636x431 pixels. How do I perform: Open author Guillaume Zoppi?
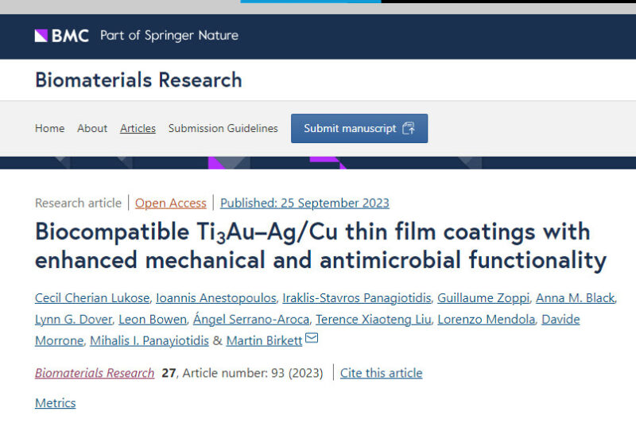[483, 298]
